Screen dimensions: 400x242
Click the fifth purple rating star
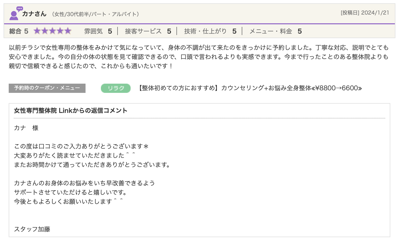tap(68, 31)
